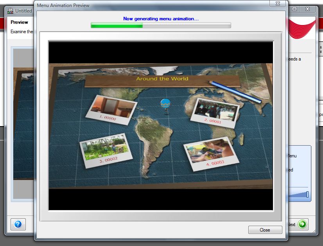323x246 pixels.
Task: Click the blue help question mark icon
Action: pyautogui.click(x=18, y=224)
